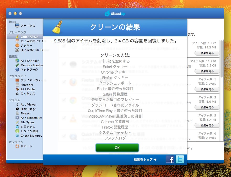Viewport: 231px width, 177px height.
Task: Click the 19,535 items deleted summary line
Action: click(x=114, y=41)
